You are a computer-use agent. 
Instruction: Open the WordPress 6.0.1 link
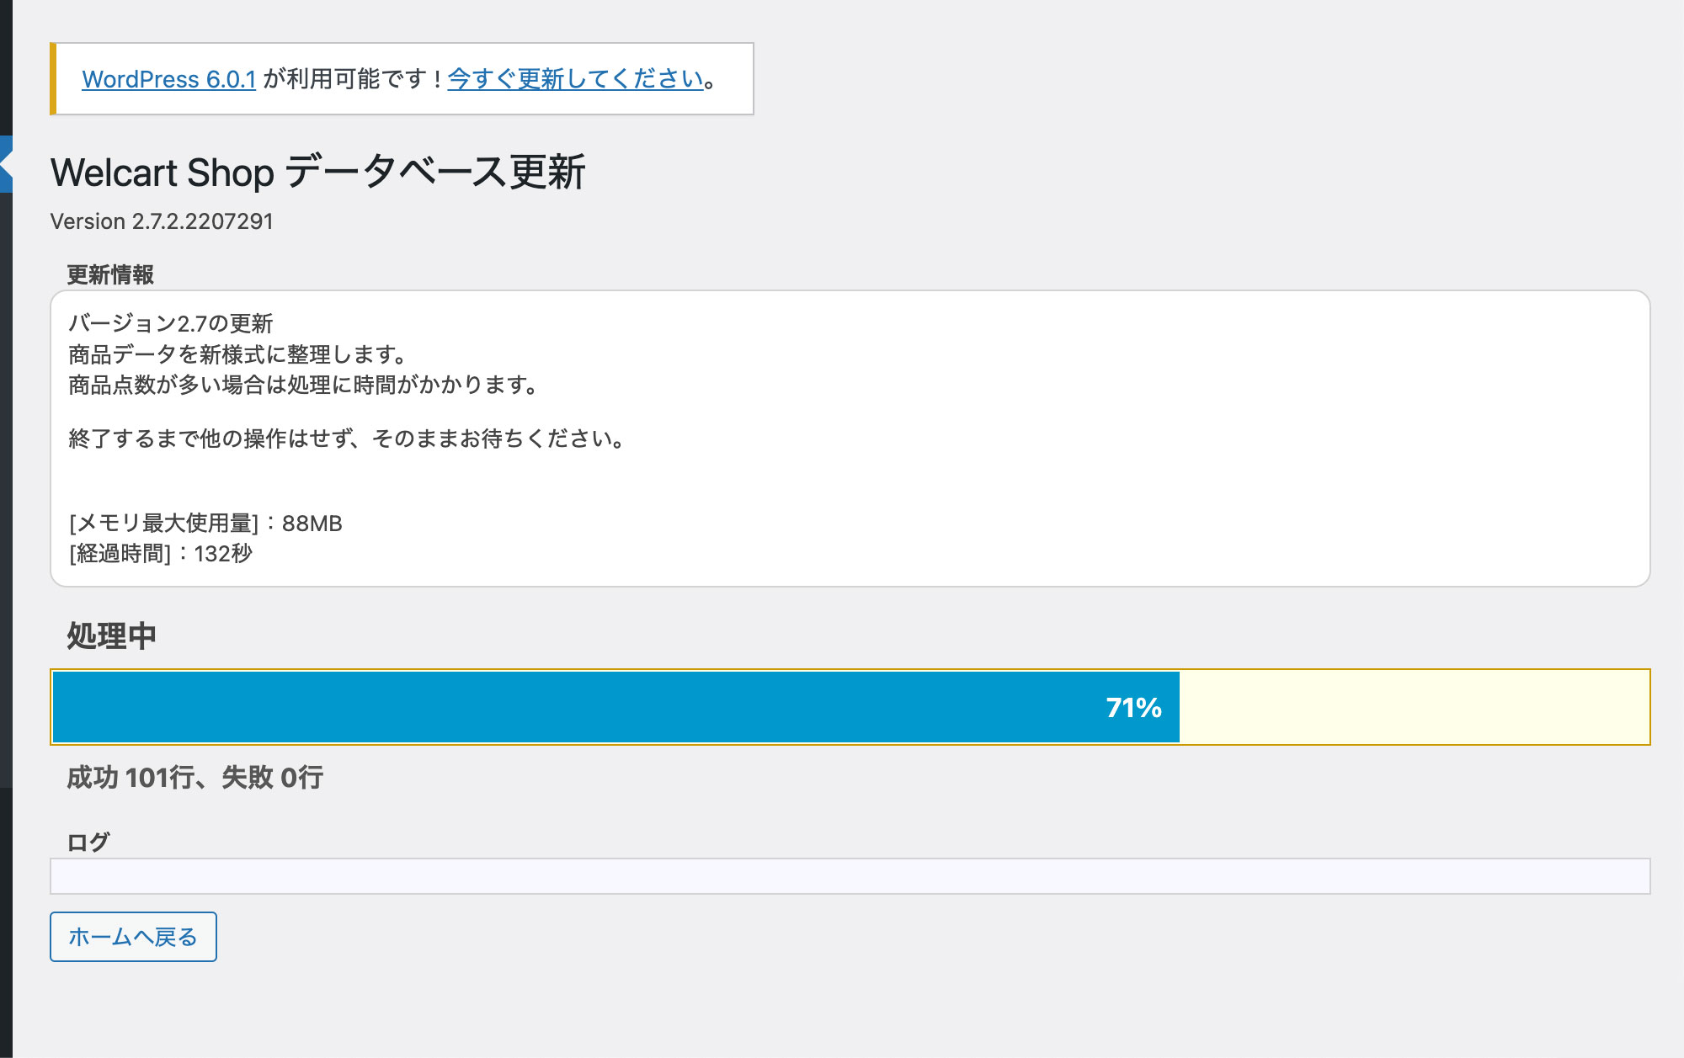168,79
